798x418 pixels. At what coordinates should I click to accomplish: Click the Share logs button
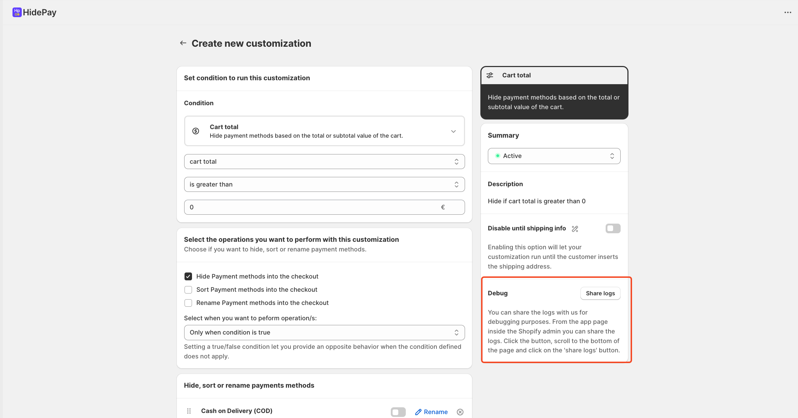pyautogui.click(x=600, y=293)
